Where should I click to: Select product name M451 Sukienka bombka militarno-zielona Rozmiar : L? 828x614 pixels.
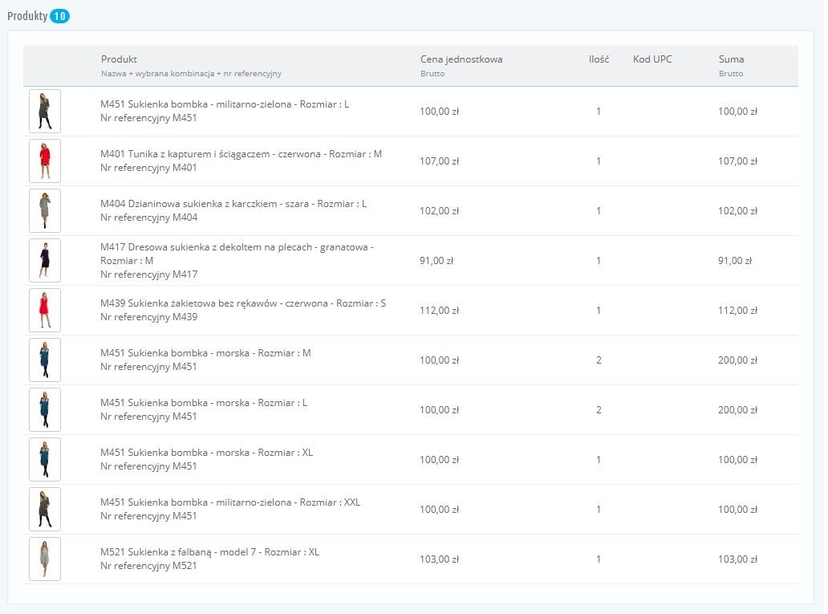225,104
